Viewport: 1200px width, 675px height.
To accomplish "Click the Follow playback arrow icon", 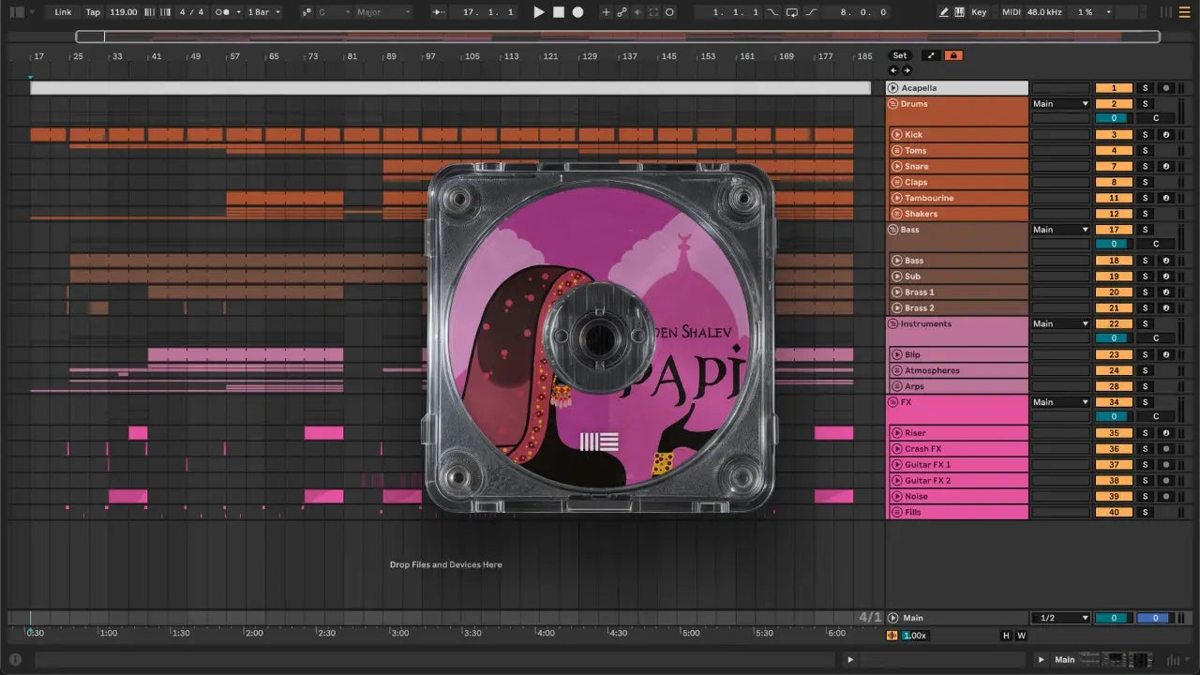I will coord(438,12).
